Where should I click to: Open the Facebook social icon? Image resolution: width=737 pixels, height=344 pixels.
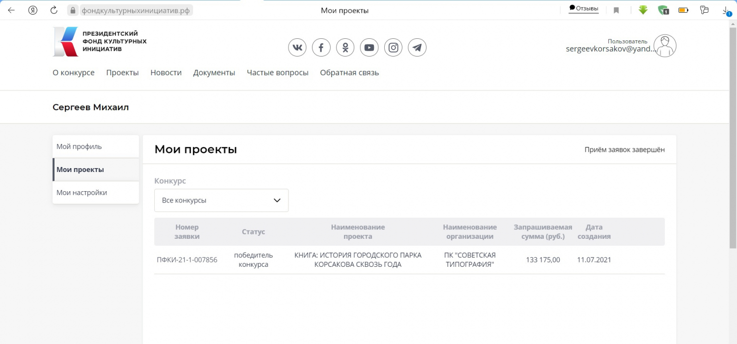coord(321,48)
